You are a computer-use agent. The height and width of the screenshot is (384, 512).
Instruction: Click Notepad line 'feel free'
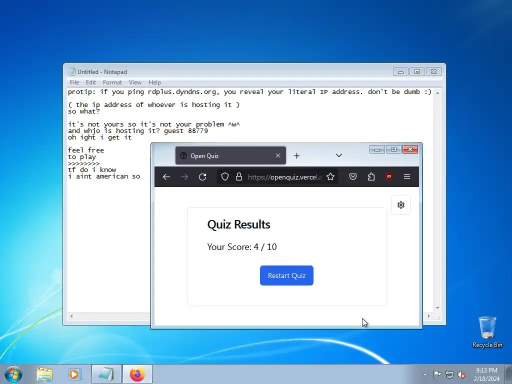(86, 150)
